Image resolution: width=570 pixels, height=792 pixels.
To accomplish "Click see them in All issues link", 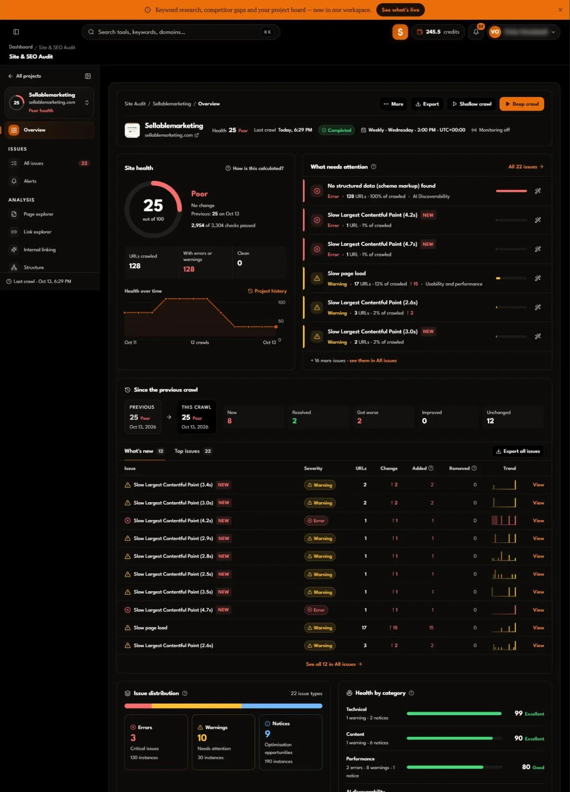I will [x=373, y=360].
